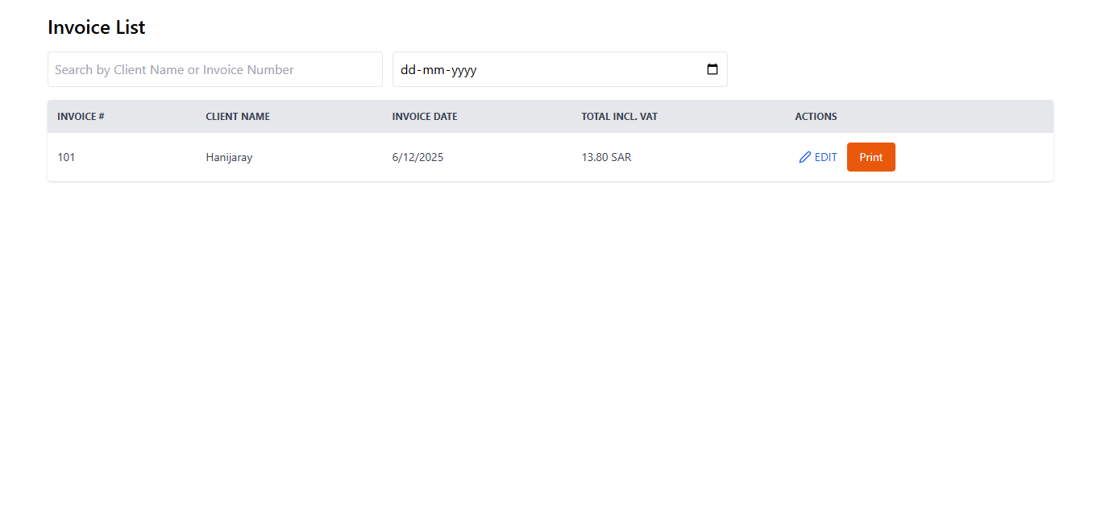Click the client name Hanijaray
This screenshot has width=1101, height=513.
(229, 158)
